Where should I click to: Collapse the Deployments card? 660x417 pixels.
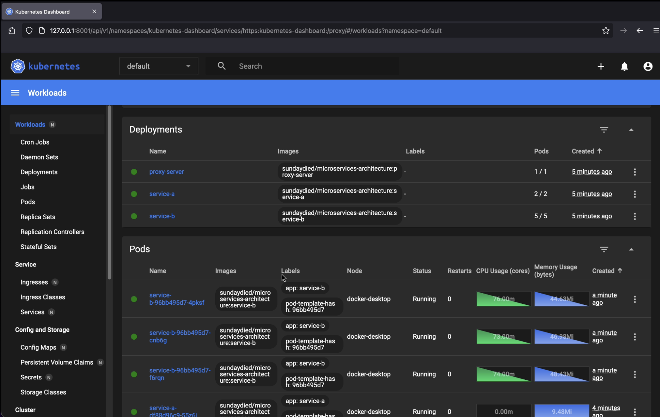[x=631, y=130]
